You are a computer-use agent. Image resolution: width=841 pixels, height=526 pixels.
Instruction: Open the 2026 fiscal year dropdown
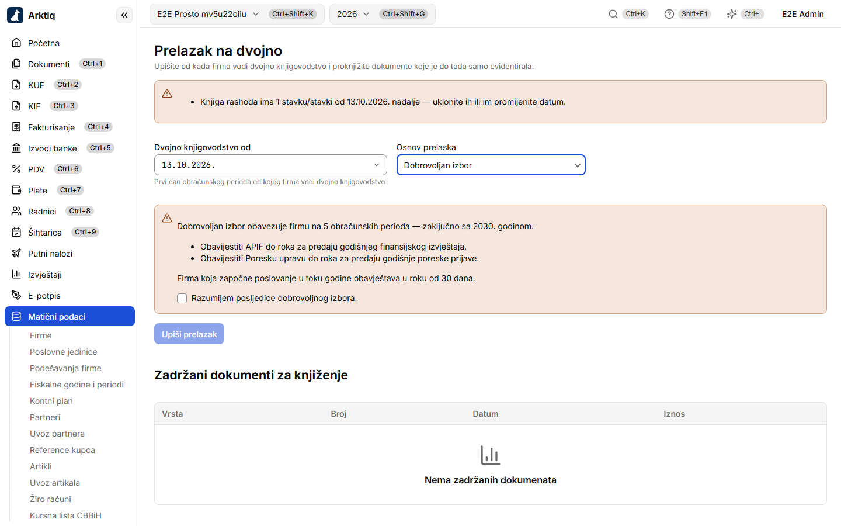[383, 14]
